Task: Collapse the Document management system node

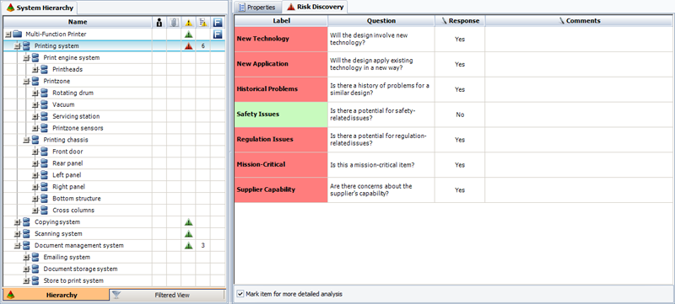Action: pos(17,246)
